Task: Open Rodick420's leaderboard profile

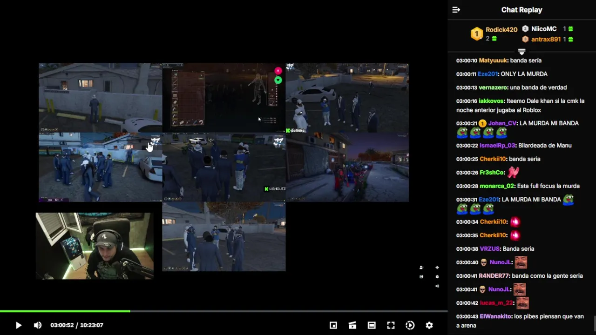Action: coord(501,29)
